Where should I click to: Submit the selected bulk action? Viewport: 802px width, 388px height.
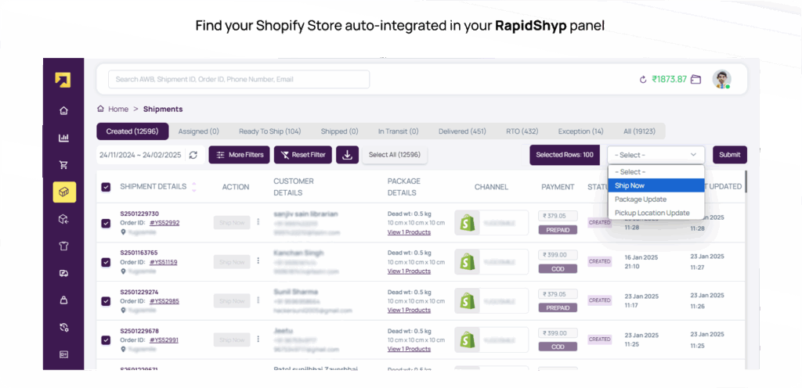729,155
